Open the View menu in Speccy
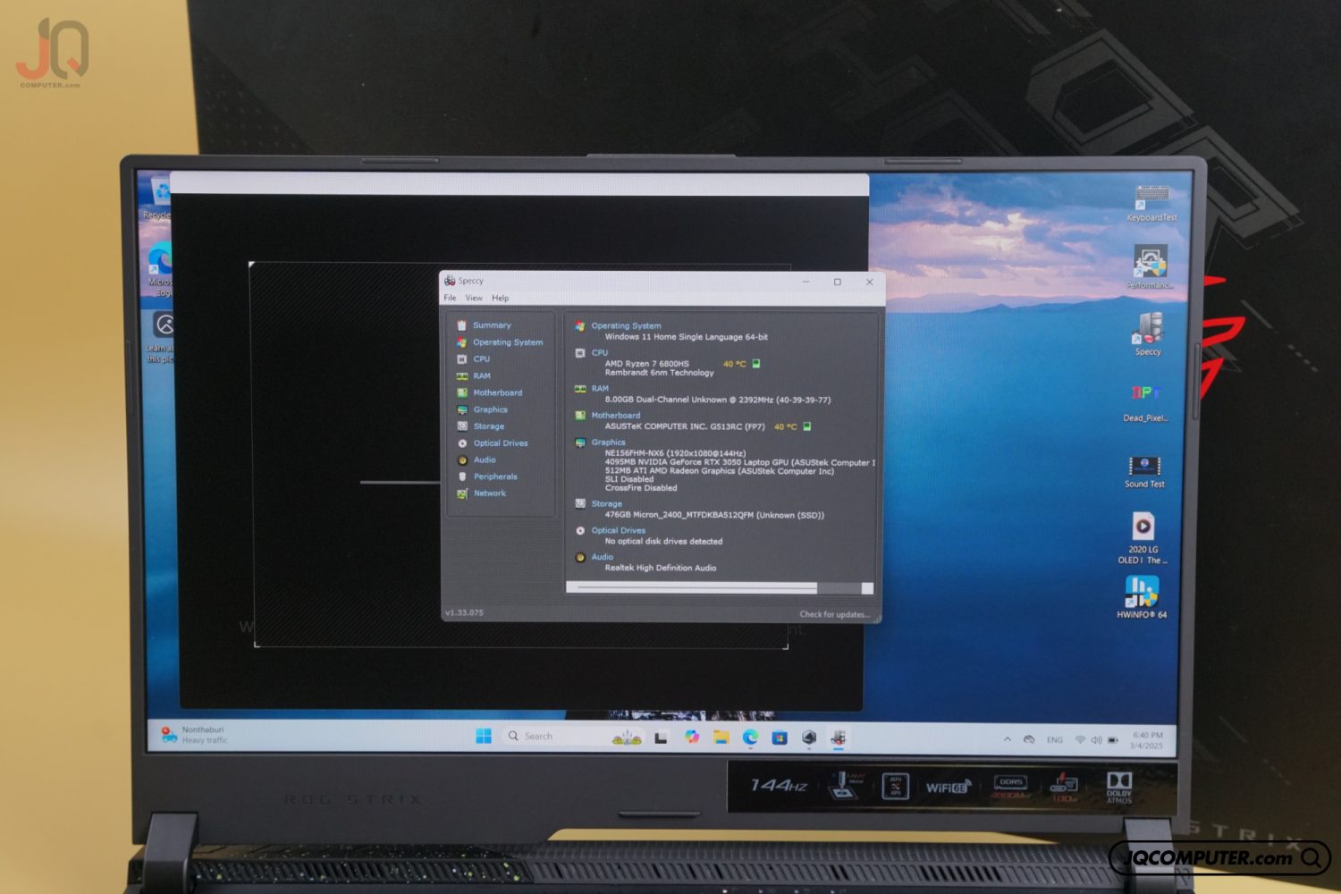This screenshot has width=1341, height=894. tap(474, 298)
